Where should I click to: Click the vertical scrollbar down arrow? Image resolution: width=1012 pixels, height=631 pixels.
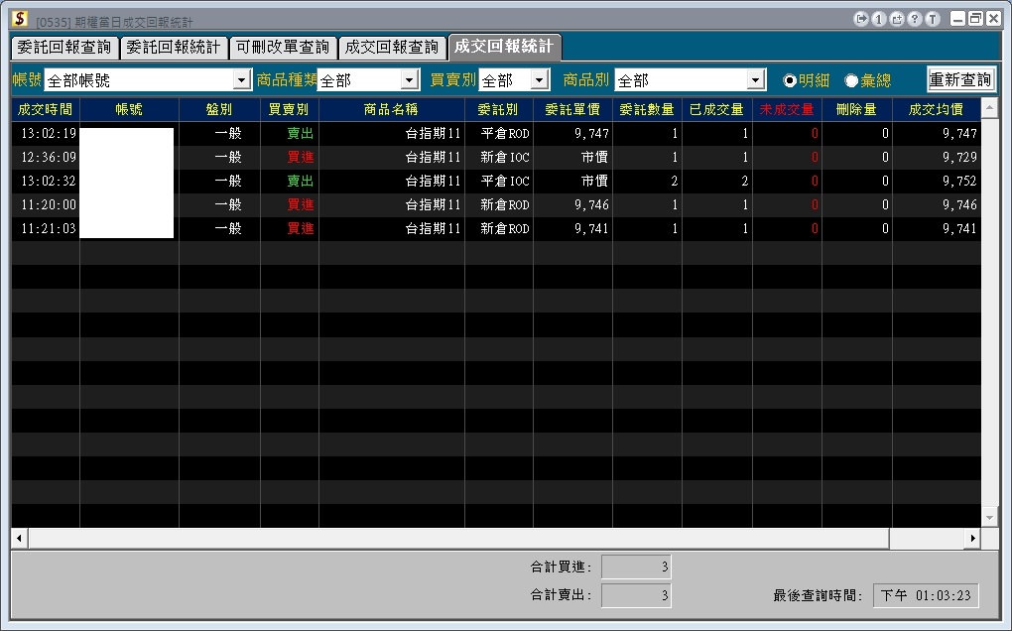point(989,518)
